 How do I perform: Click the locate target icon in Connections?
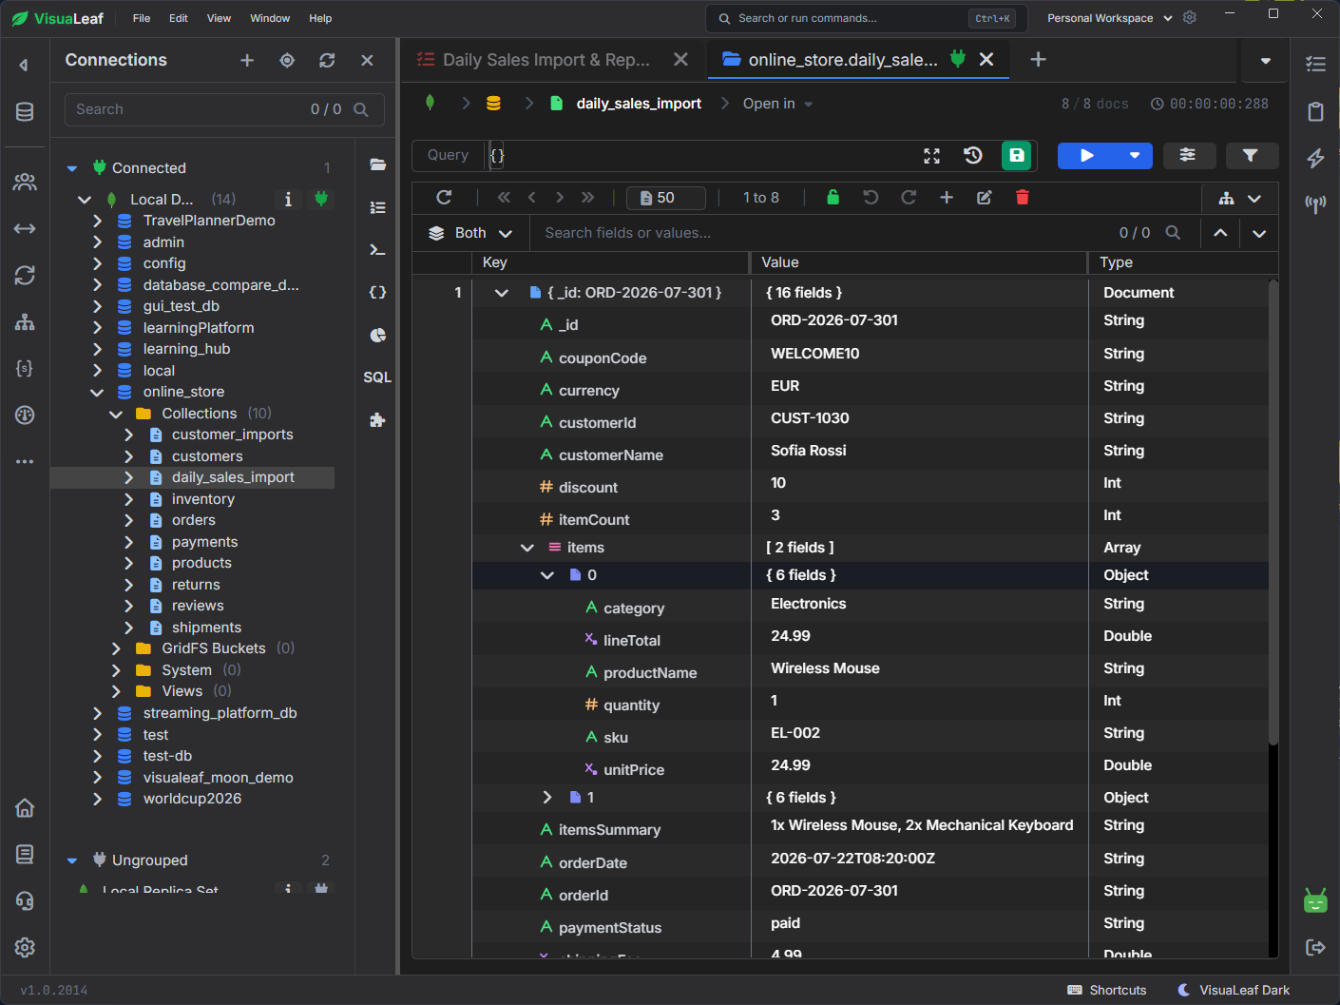pyautogui.click(x=287, y=60)
